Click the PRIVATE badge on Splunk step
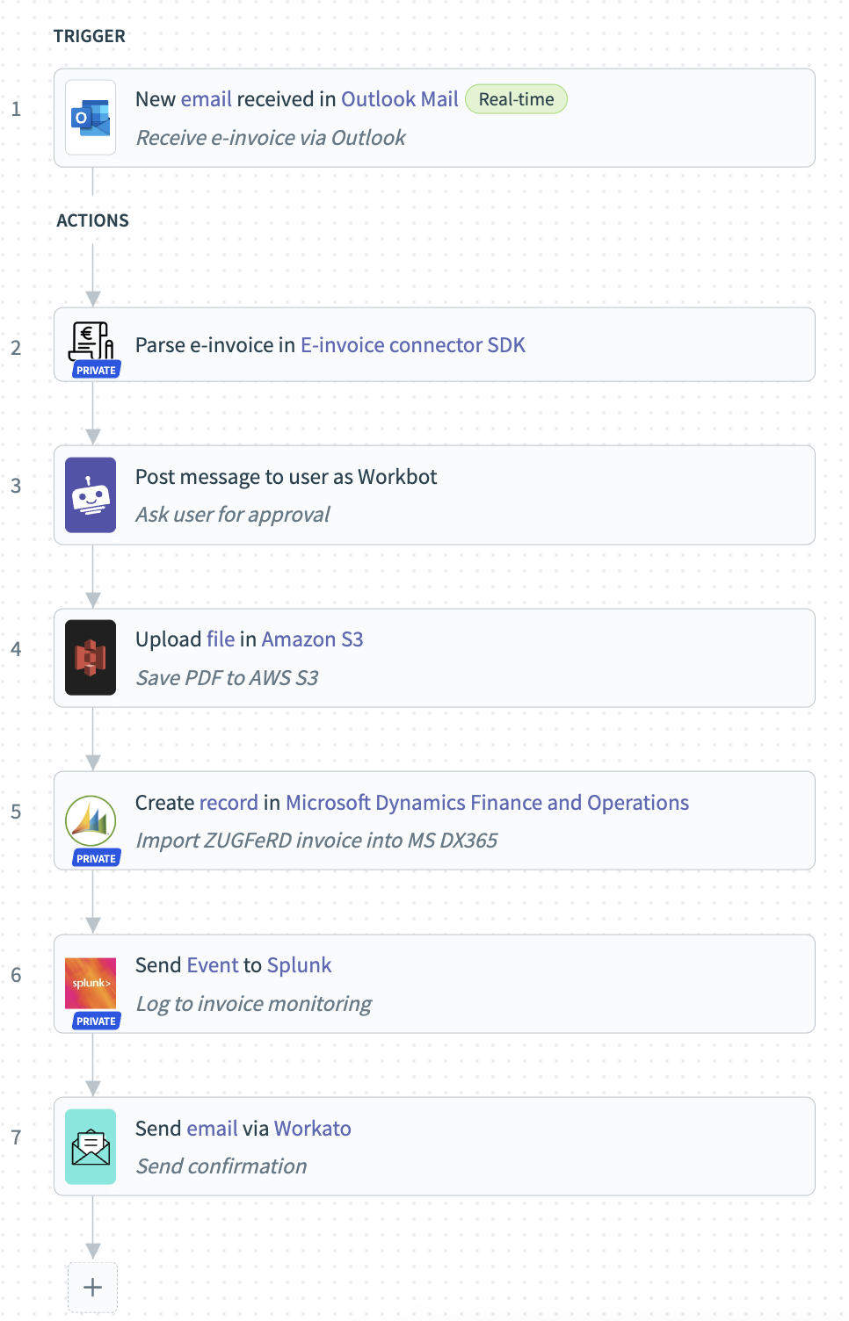 click(x=96, y=1021)
